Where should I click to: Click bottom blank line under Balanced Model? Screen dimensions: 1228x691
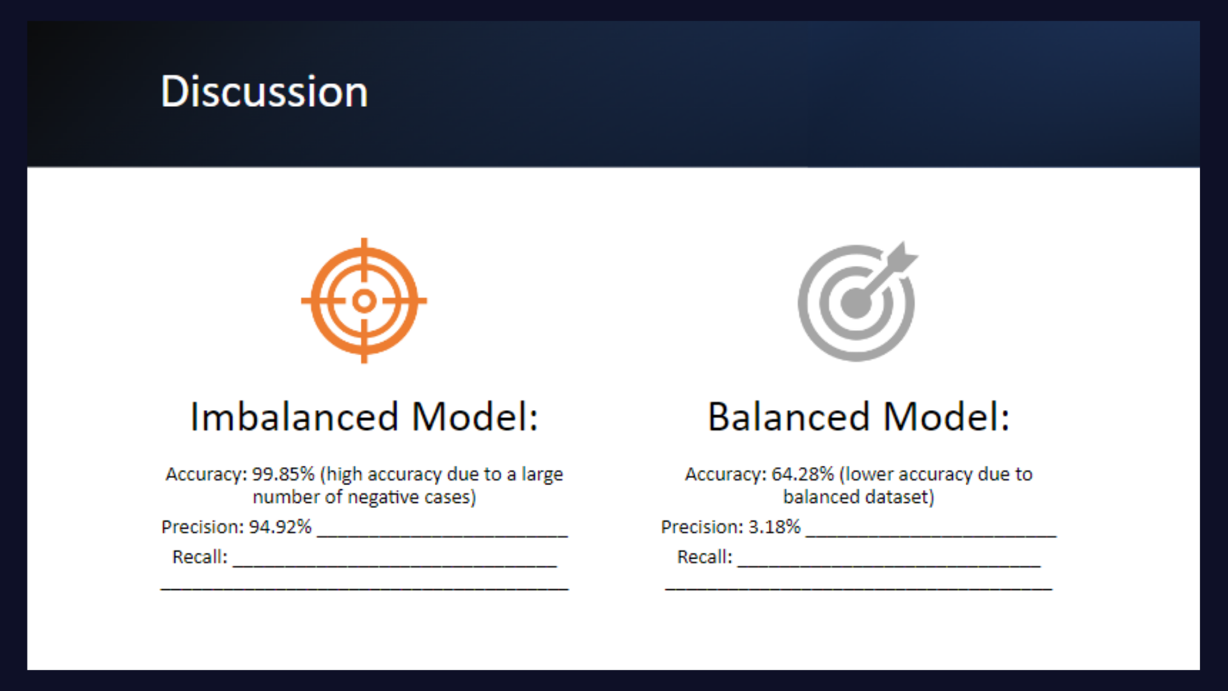click(858, 587)
